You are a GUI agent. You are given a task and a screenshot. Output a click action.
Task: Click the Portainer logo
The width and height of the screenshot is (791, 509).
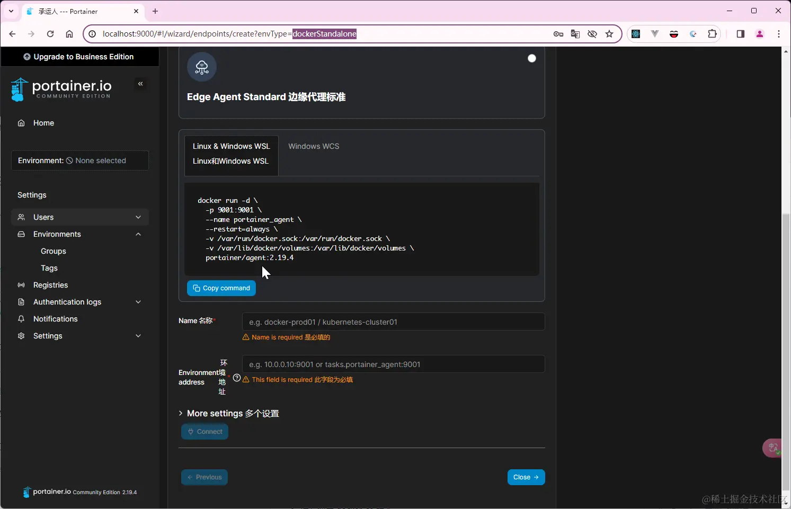coord(61,89)
